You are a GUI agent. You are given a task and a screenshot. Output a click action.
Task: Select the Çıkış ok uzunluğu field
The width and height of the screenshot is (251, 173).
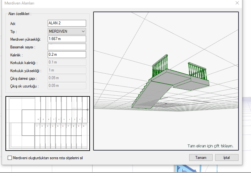[x=67, y=86]
